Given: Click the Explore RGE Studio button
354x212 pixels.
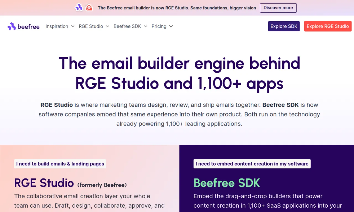Looking at the screenshot, I should (328, 26).
